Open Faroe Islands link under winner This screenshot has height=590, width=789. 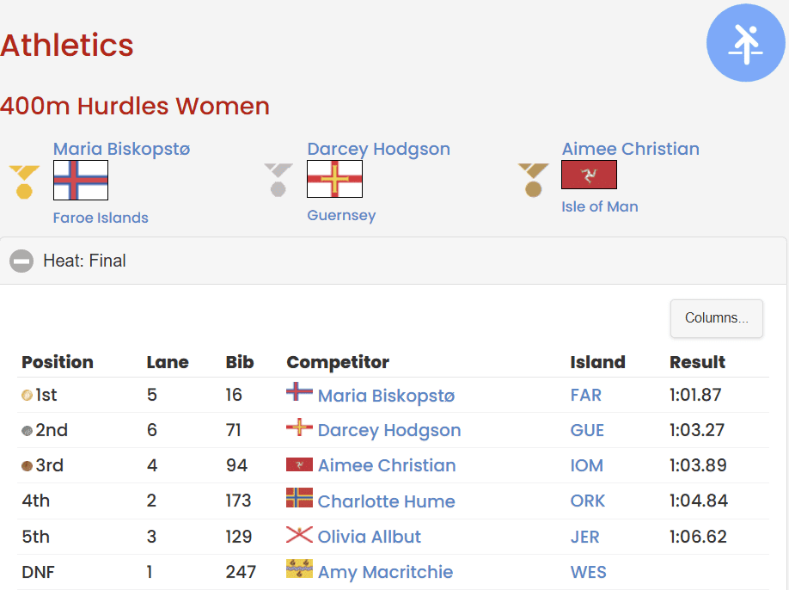coord(101,218)
